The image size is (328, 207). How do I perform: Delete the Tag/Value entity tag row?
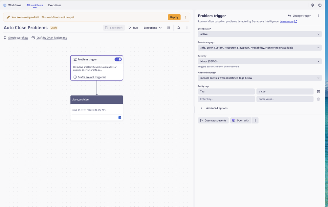(318, 91)
